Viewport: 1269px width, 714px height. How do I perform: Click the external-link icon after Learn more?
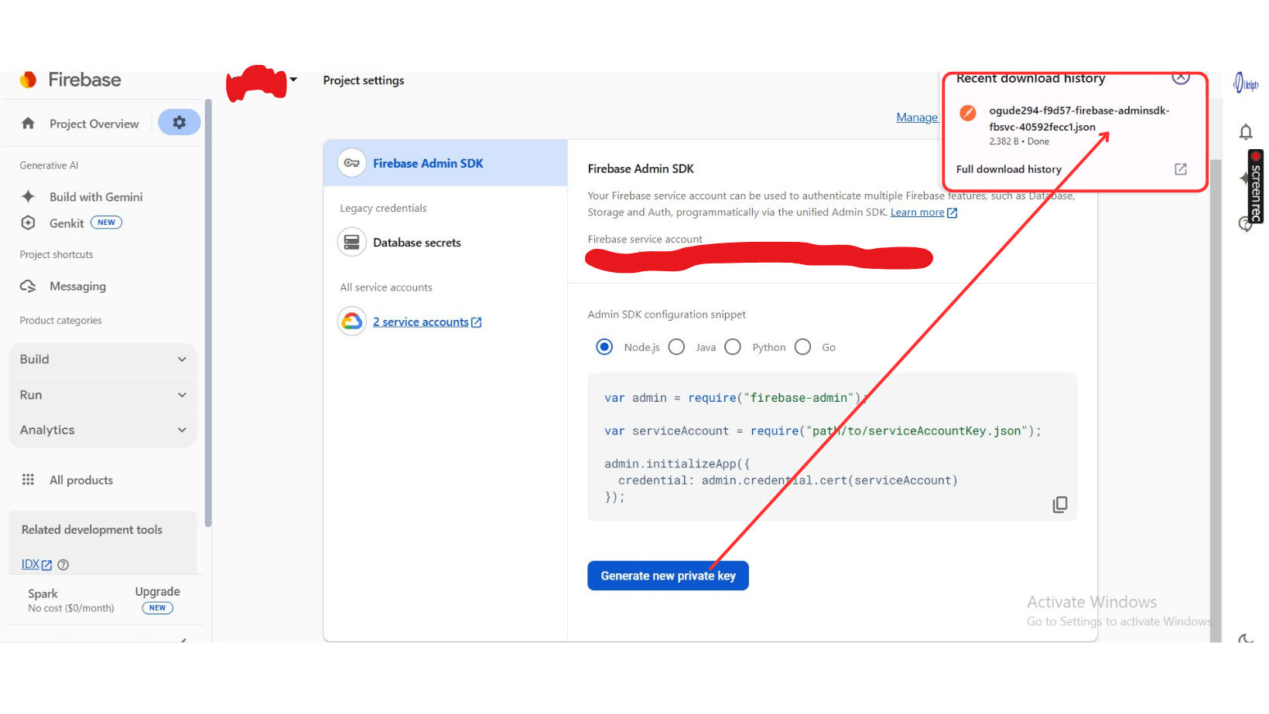[x=953, y=212]
